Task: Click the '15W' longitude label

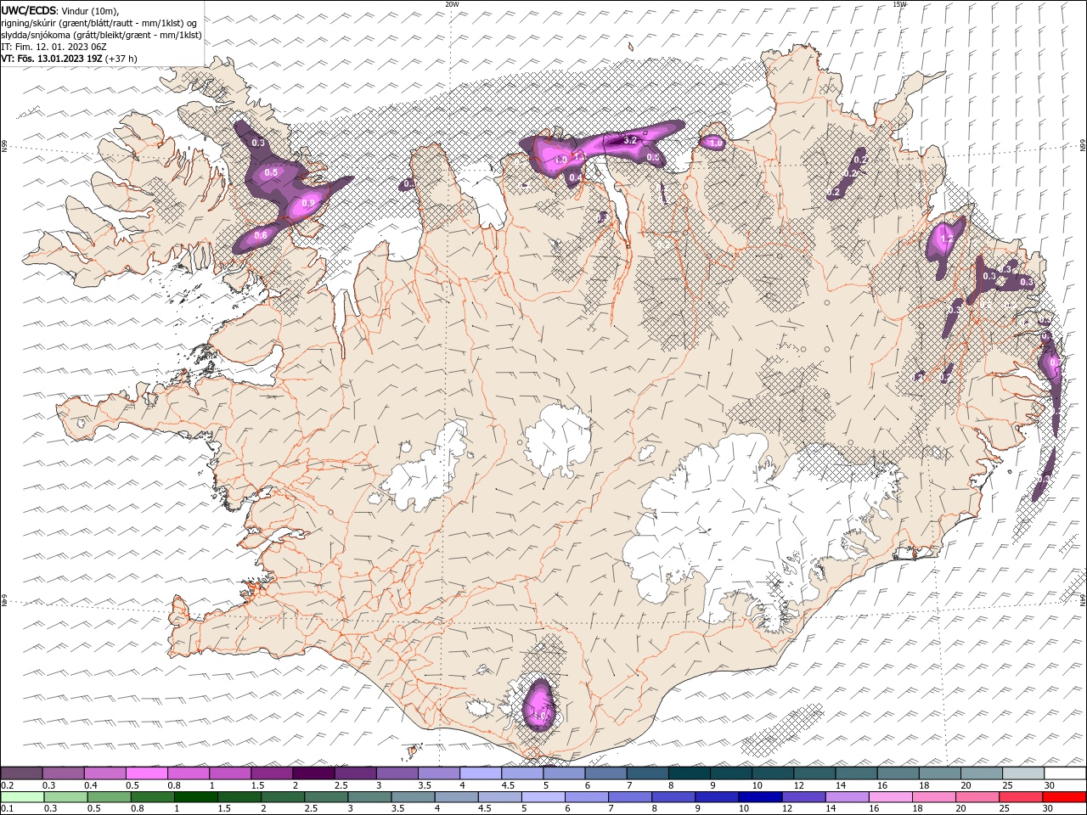Action: coord(899,3)
